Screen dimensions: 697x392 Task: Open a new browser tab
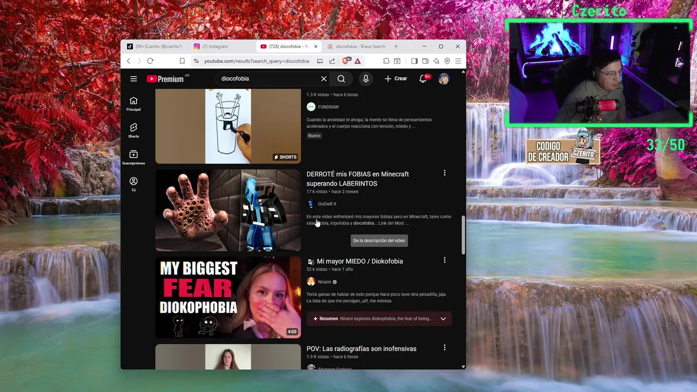coord(396,46)
